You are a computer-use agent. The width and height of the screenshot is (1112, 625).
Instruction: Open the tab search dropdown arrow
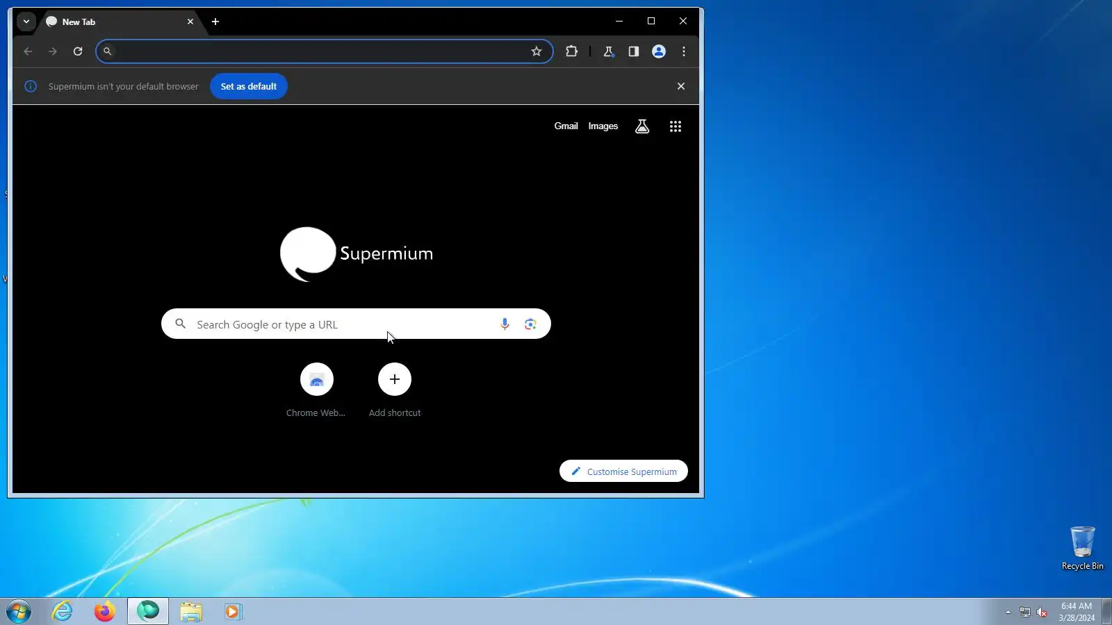point(26,22)
